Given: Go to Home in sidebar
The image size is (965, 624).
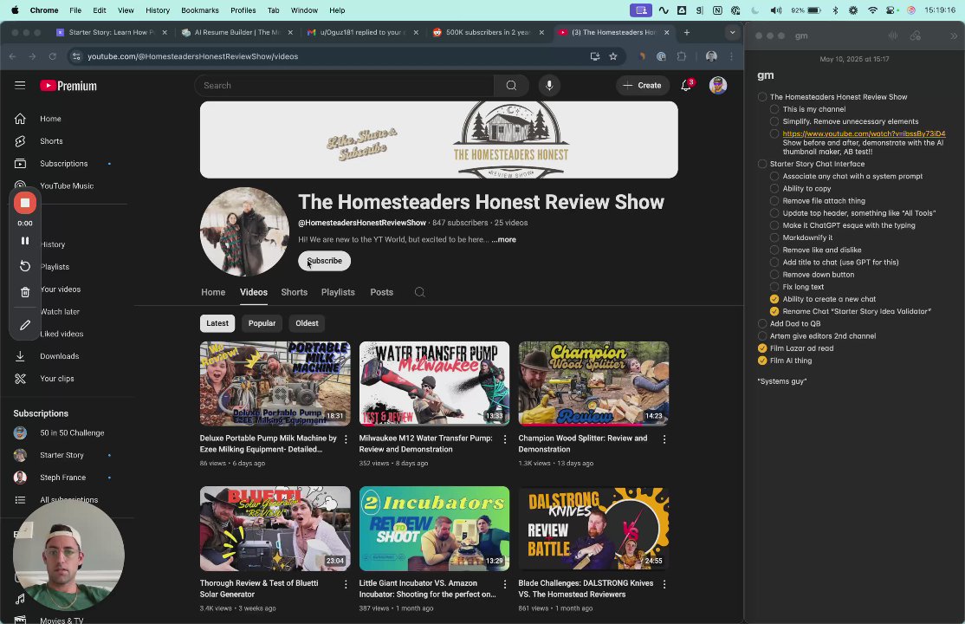Looking at the screenshot, I should (x=50, y=119).
